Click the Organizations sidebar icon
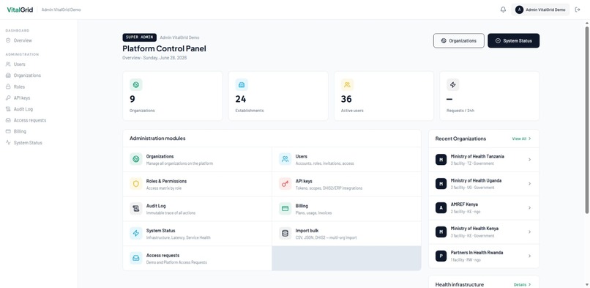The width and height of the screenshot is (590, 288). click(x=8, y=75)
